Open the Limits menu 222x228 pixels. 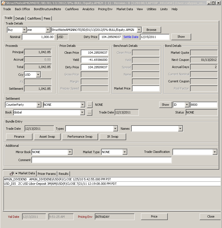pos(164,9)
